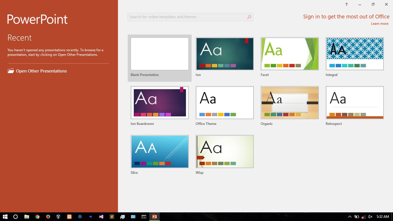Select the Integral theme thumbnail

tap(355, 54)
